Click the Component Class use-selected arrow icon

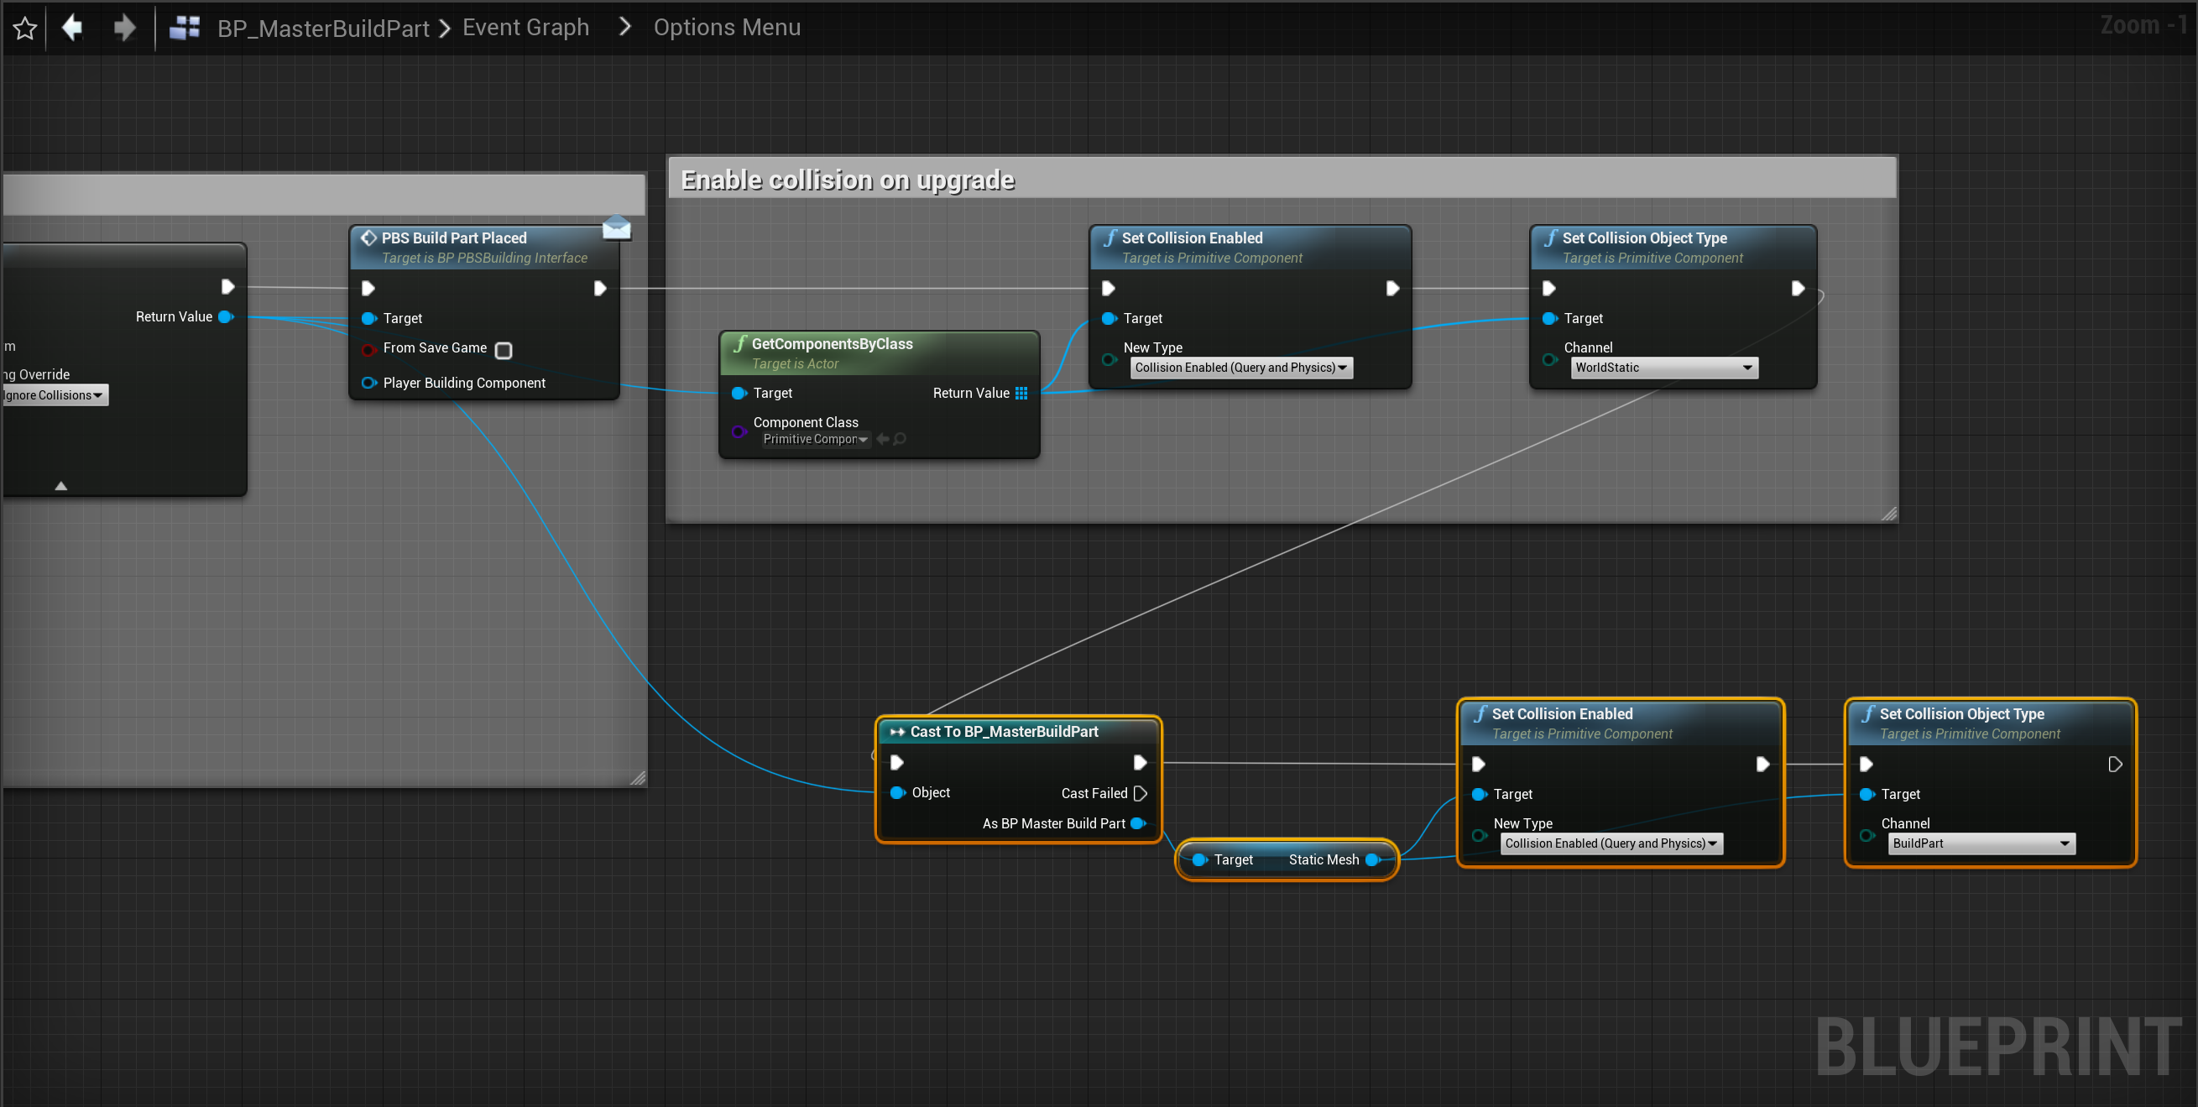882,439
